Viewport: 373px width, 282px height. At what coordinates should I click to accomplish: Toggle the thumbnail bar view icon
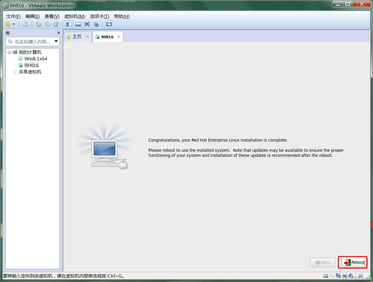[78, 24]
